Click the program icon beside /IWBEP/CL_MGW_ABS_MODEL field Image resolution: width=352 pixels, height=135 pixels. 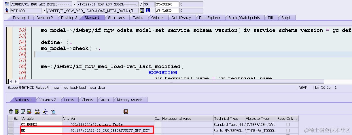pyautogui.click(x=7, y=4)
